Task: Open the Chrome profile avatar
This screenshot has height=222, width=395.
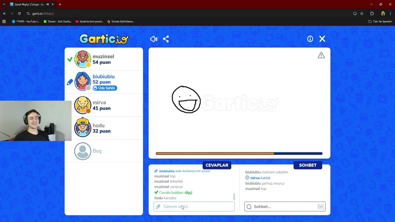Action: 383,14
